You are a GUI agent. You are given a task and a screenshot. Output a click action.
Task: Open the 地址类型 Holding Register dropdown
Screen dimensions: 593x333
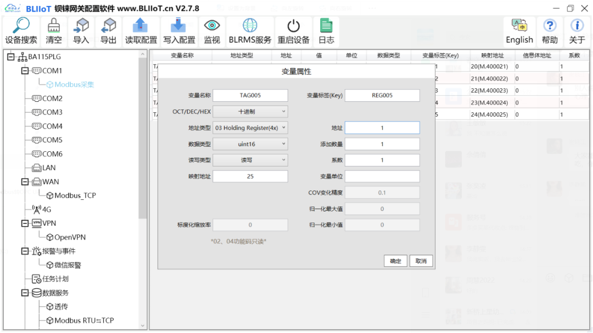point(250,128)
